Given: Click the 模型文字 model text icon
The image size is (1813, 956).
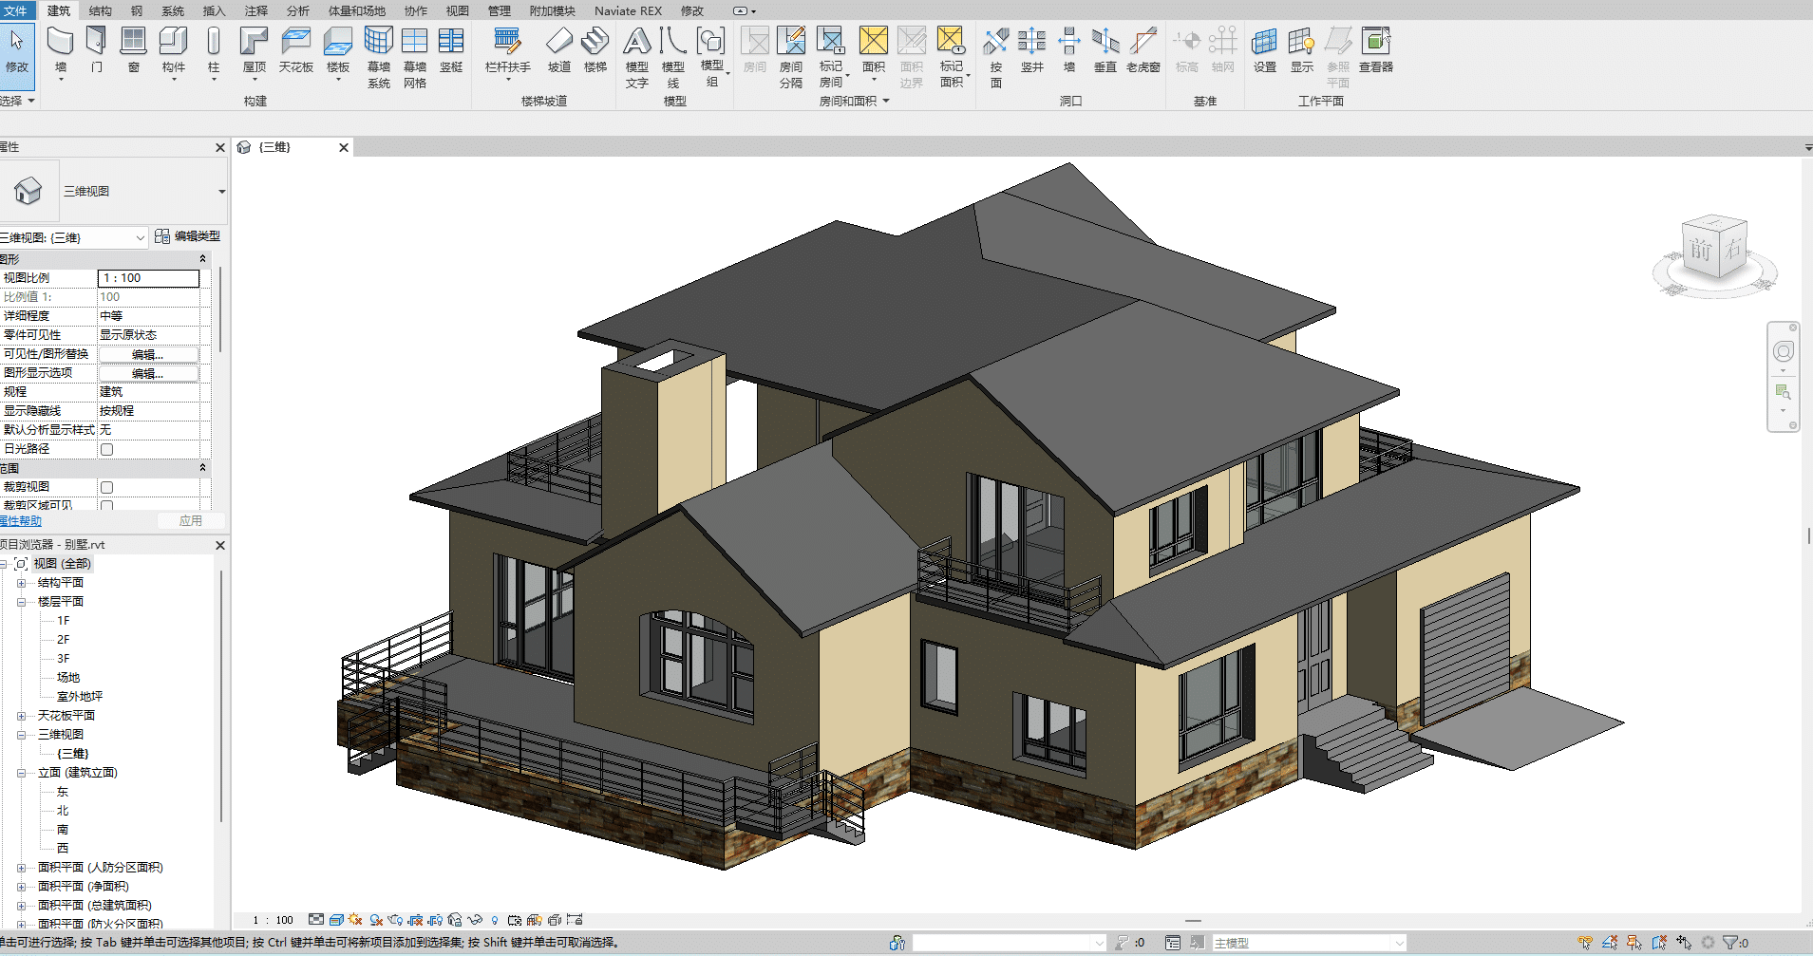Looking at the screenshot, I should (636, 43).
